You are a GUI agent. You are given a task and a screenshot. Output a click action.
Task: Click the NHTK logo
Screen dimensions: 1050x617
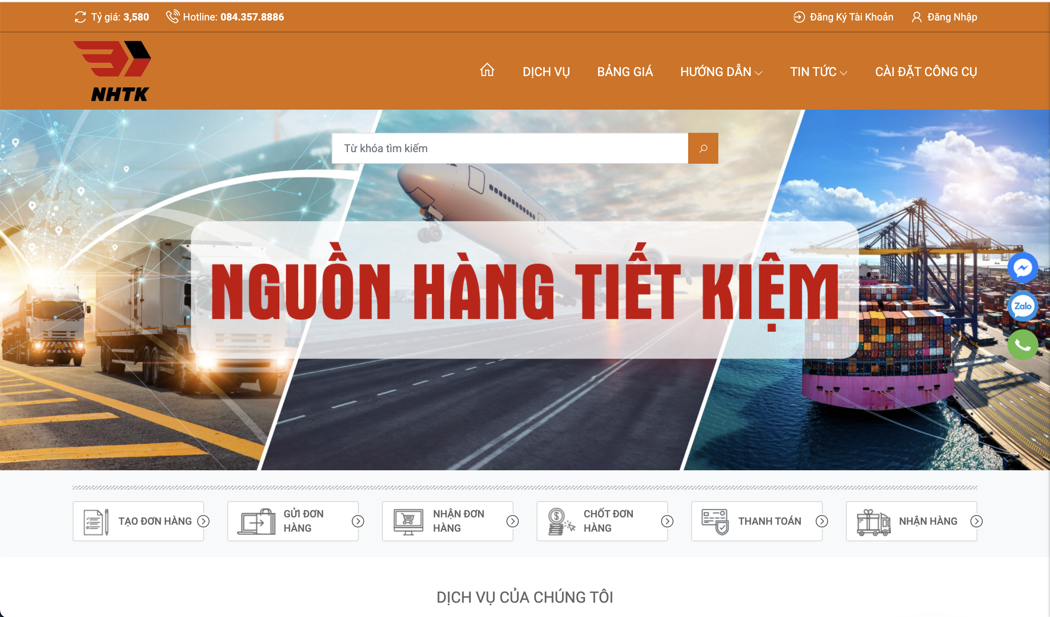112,71
